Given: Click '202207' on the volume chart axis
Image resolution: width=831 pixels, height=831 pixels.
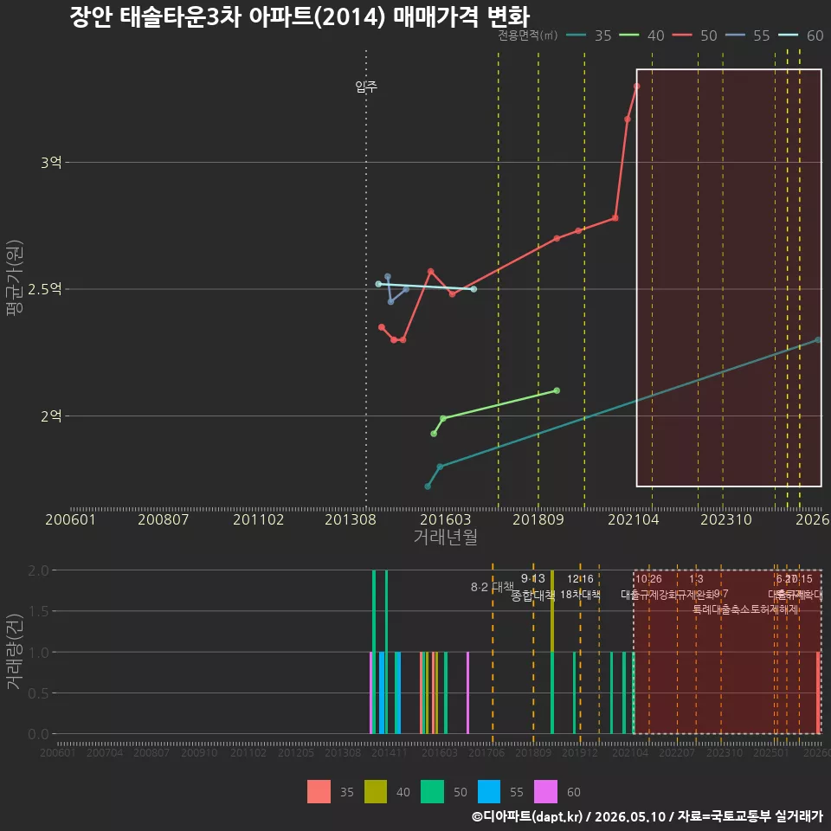Looking at the screenshot, I should tap(677, 752).
